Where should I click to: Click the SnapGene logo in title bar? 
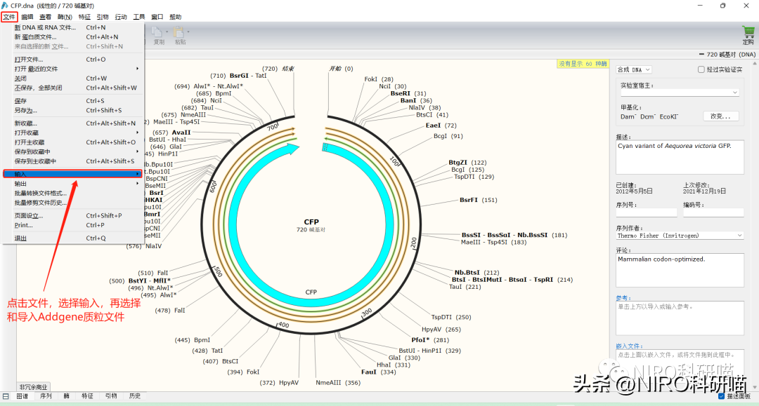pyautogui.click(x=5, y=5)
